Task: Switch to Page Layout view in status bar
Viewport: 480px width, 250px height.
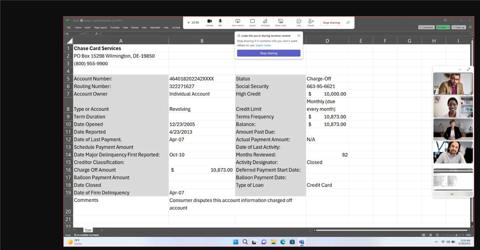Action: 431,235
